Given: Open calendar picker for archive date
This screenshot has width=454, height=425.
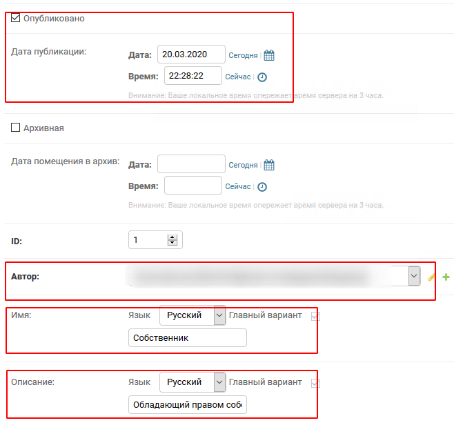Looking at the screenshot, I should pos(269,165).
